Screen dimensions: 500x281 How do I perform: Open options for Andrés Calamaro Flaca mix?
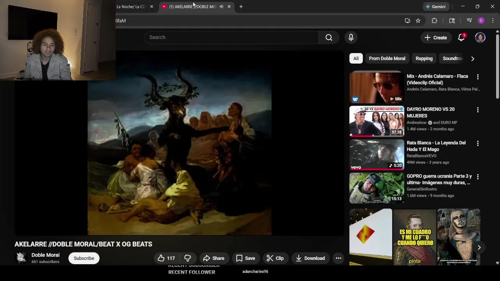tap(478, 77)
